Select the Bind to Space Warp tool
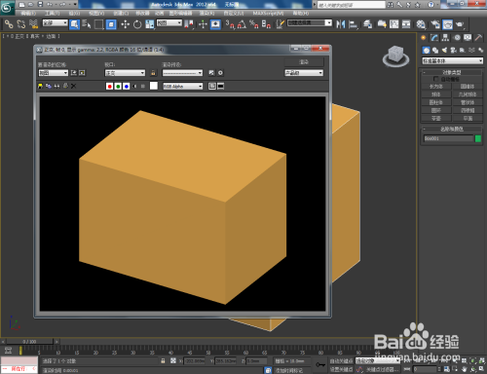Image resolution: width=487 pixels, height=374 pixels. [33, 24]
